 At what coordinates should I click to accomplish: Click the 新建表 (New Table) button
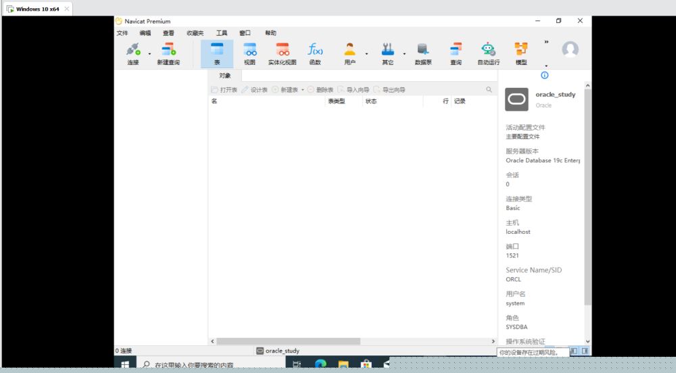[x=285, y=90]
